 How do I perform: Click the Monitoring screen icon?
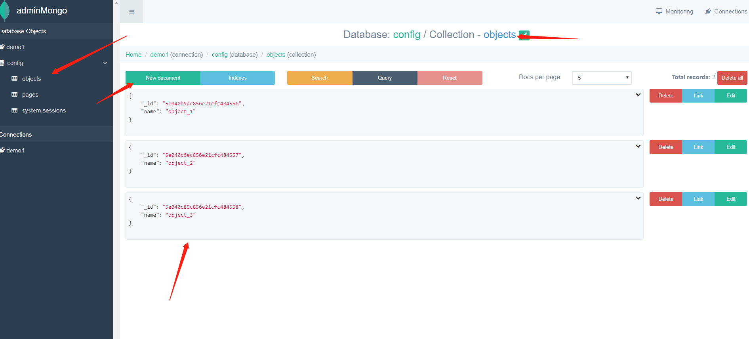tap(659, 11)
